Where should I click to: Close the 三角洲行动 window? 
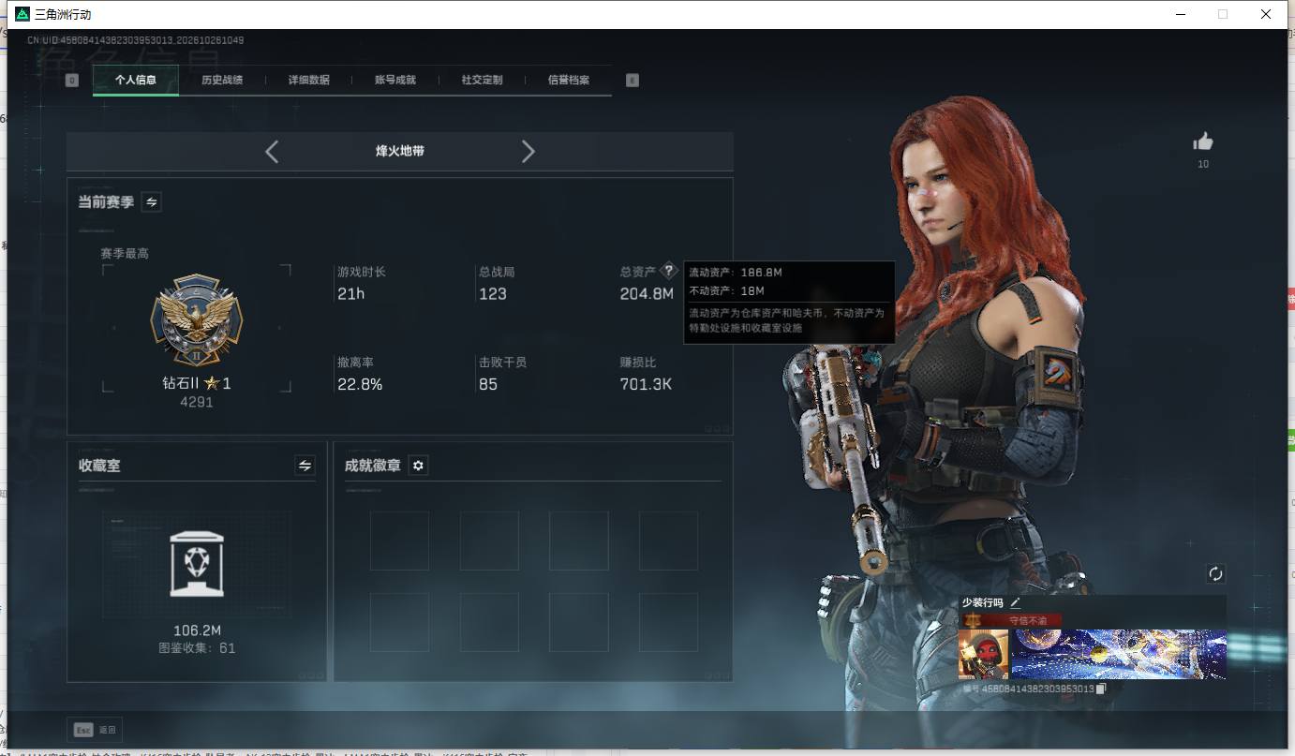(x=1266, y=14)
